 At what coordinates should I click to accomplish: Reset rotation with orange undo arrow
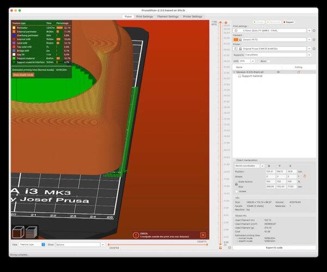304,176
